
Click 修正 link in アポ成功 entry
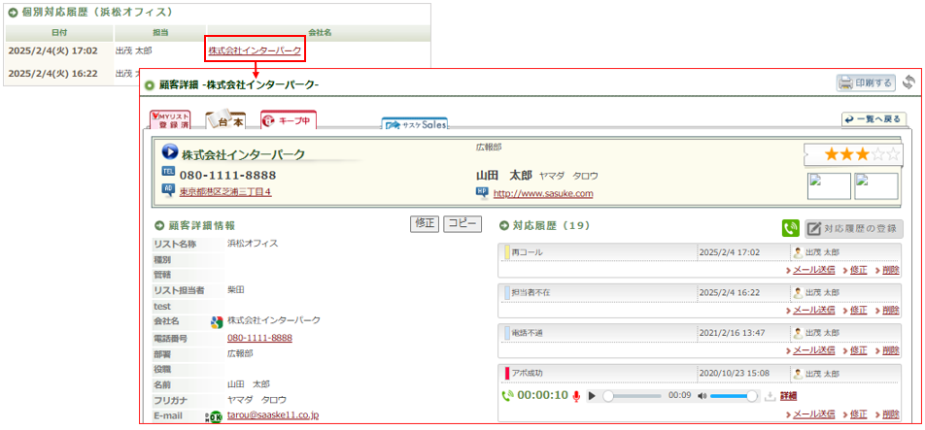859,414
